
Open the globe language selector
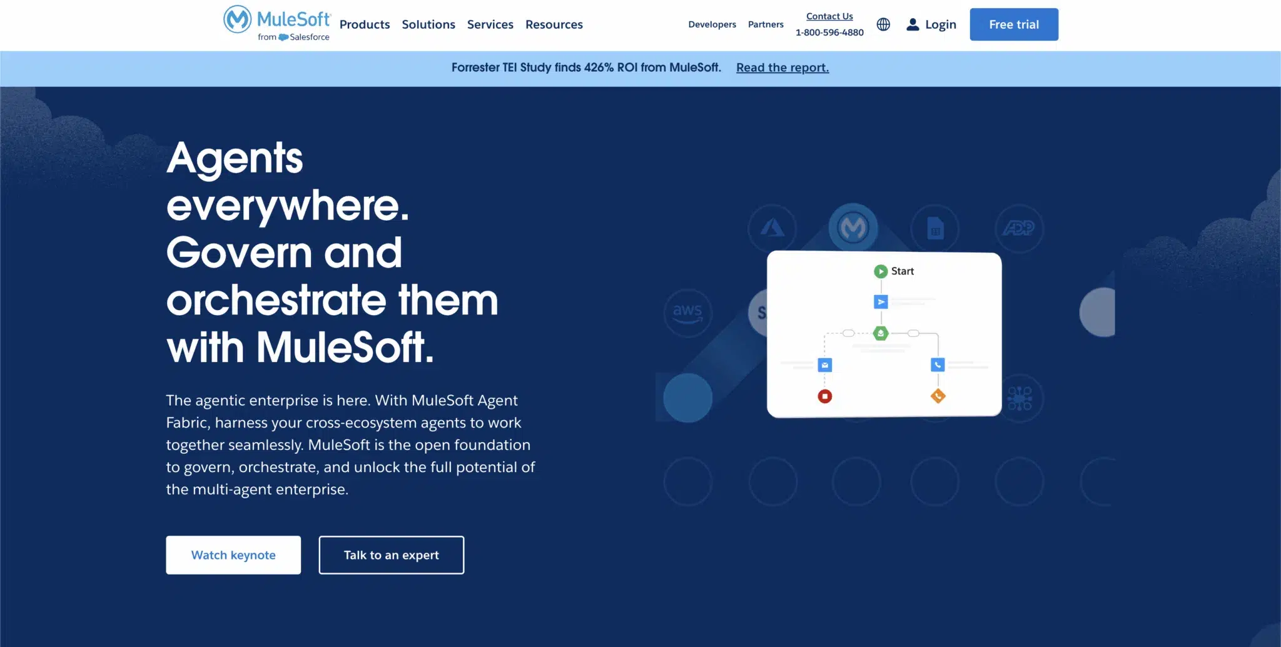[883, 24]
